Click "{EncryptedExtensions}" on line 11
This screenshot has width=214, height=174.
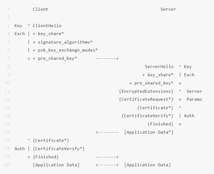pos(146,91)
